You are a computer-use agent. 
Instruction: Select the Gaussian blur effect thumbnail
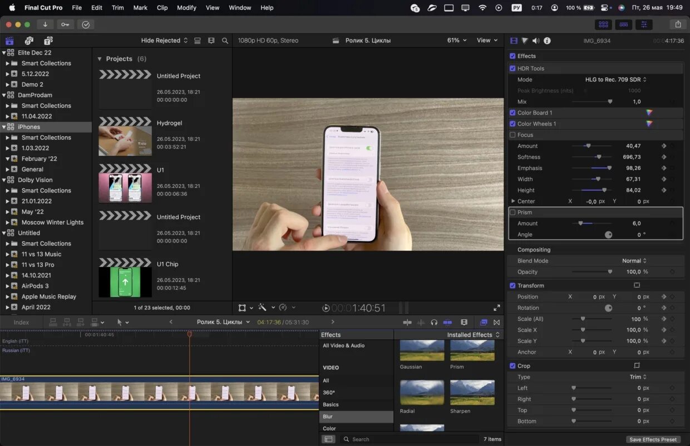[422, 351]
